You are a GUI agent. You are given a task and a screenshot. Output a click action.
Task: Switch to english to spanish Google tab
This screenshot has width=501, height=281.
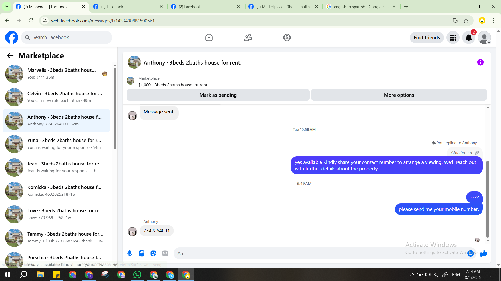tap(361, 7)
